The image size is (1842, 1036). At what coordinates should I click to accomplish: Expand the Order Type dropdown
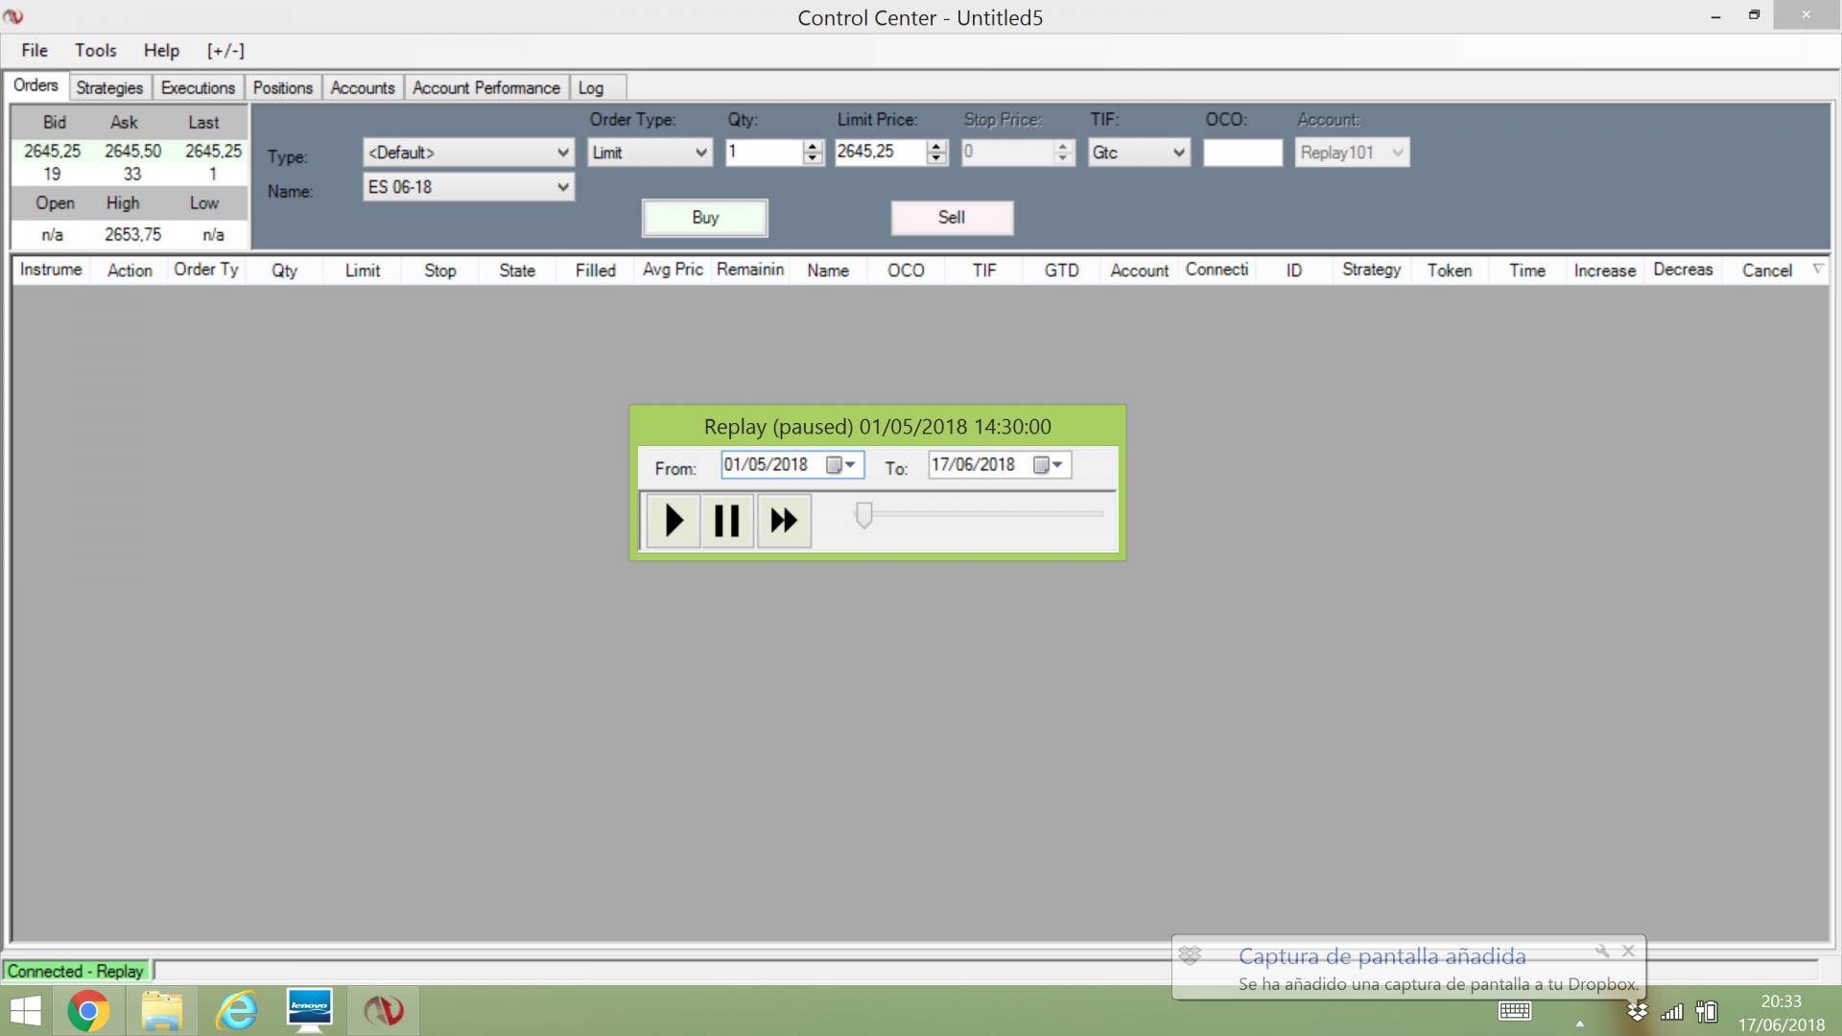click(700, 153)
